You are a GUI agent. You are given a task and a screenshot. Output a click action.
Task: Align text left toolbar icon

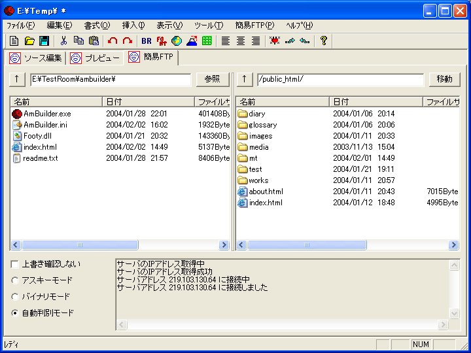[226, 41]
